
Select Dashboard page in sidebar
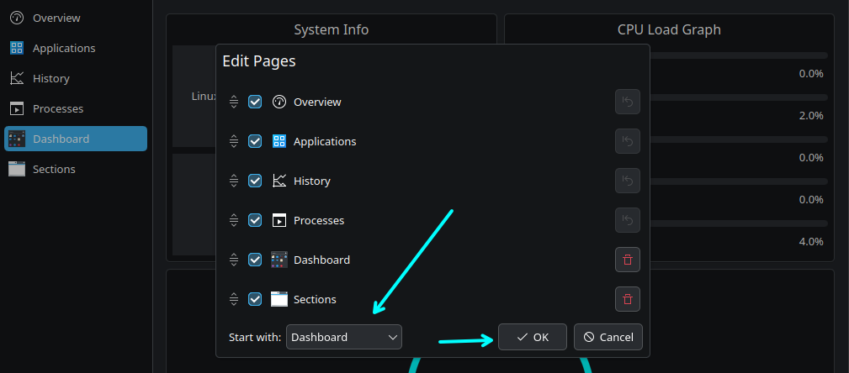(76, 139)
